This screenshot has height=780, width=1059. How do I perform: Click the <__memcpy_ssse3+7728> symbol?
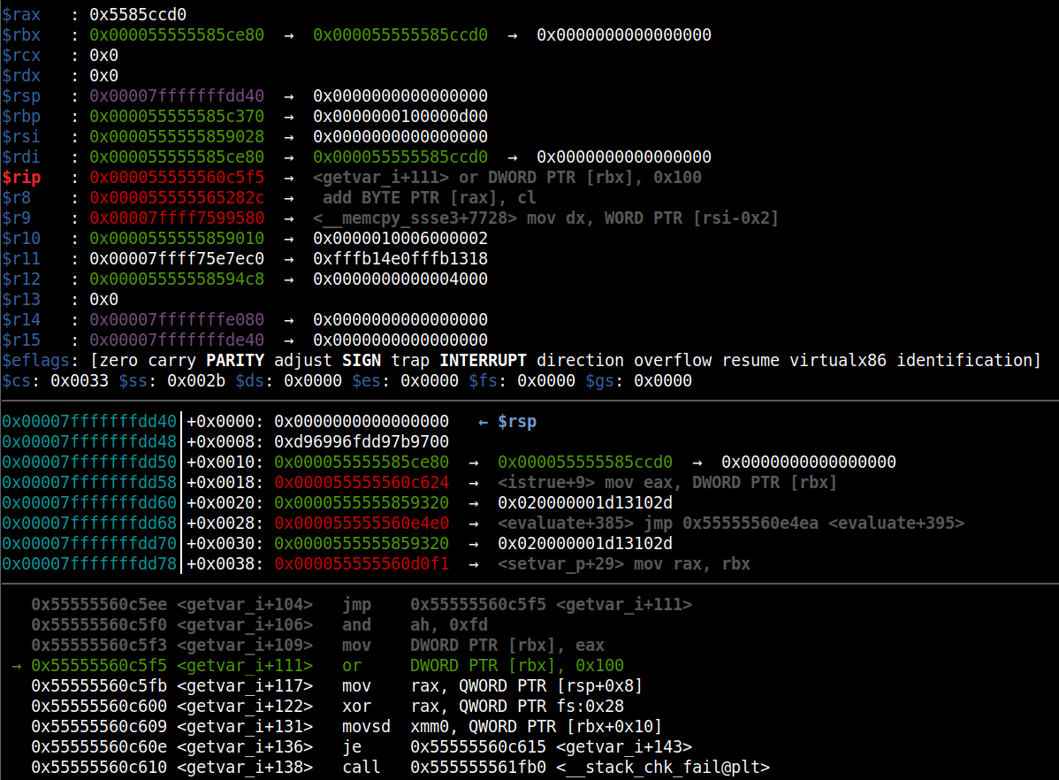[x=415, y=218]
